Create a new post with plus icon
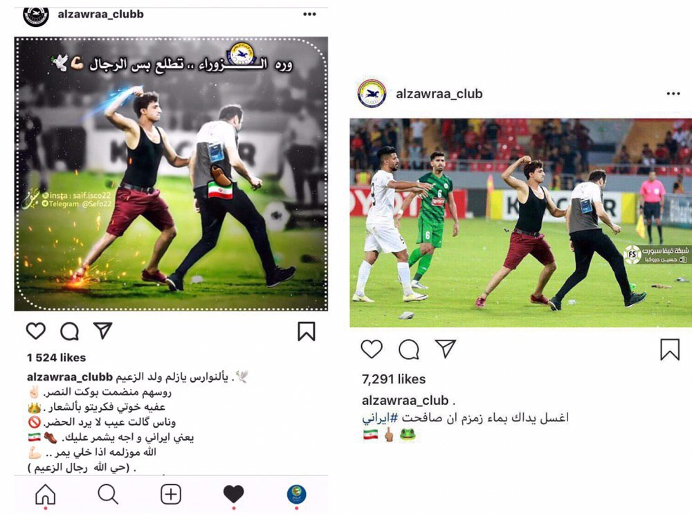The image size is (692, 519). [171, 494]
